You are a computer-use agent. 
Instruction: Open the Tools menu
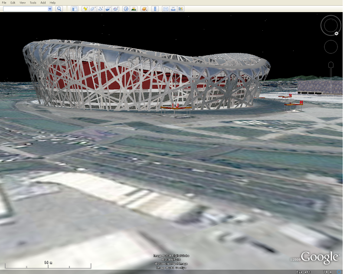33,3
